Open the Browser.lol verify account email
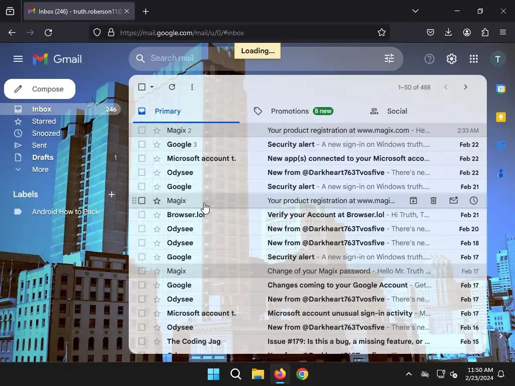 (308, 215)
